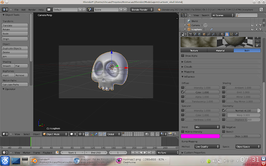Open the Modifiers wrench properties tab
This screenshot has height=166, width=266.
pyautogui.click(x=213, y=34)
